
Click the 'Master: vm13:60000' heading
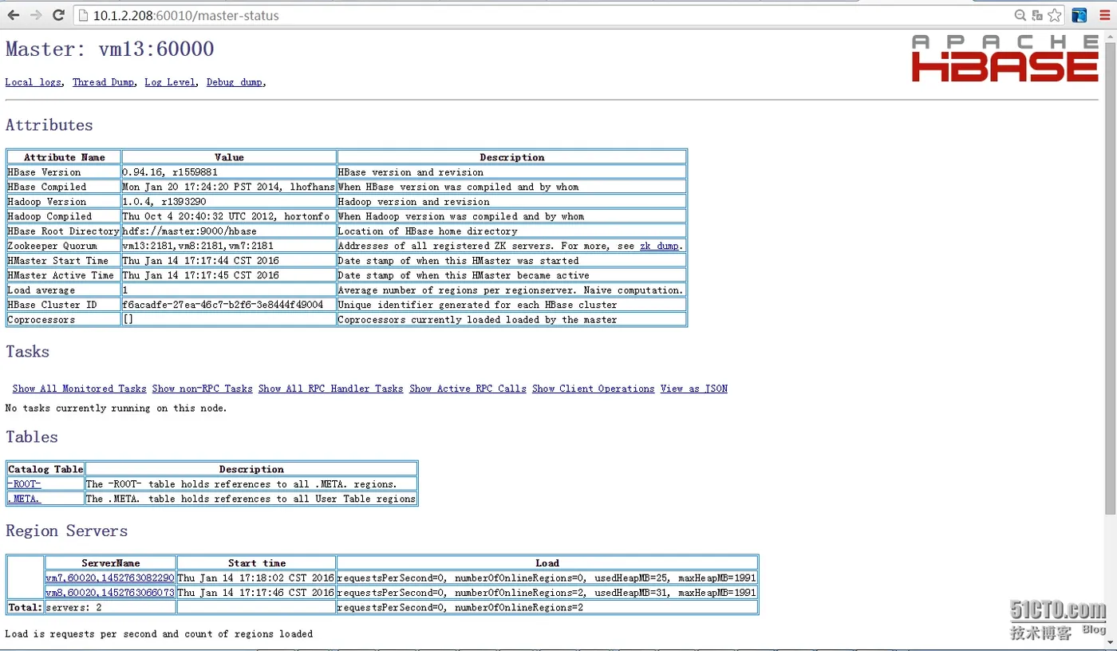[110, 49]
